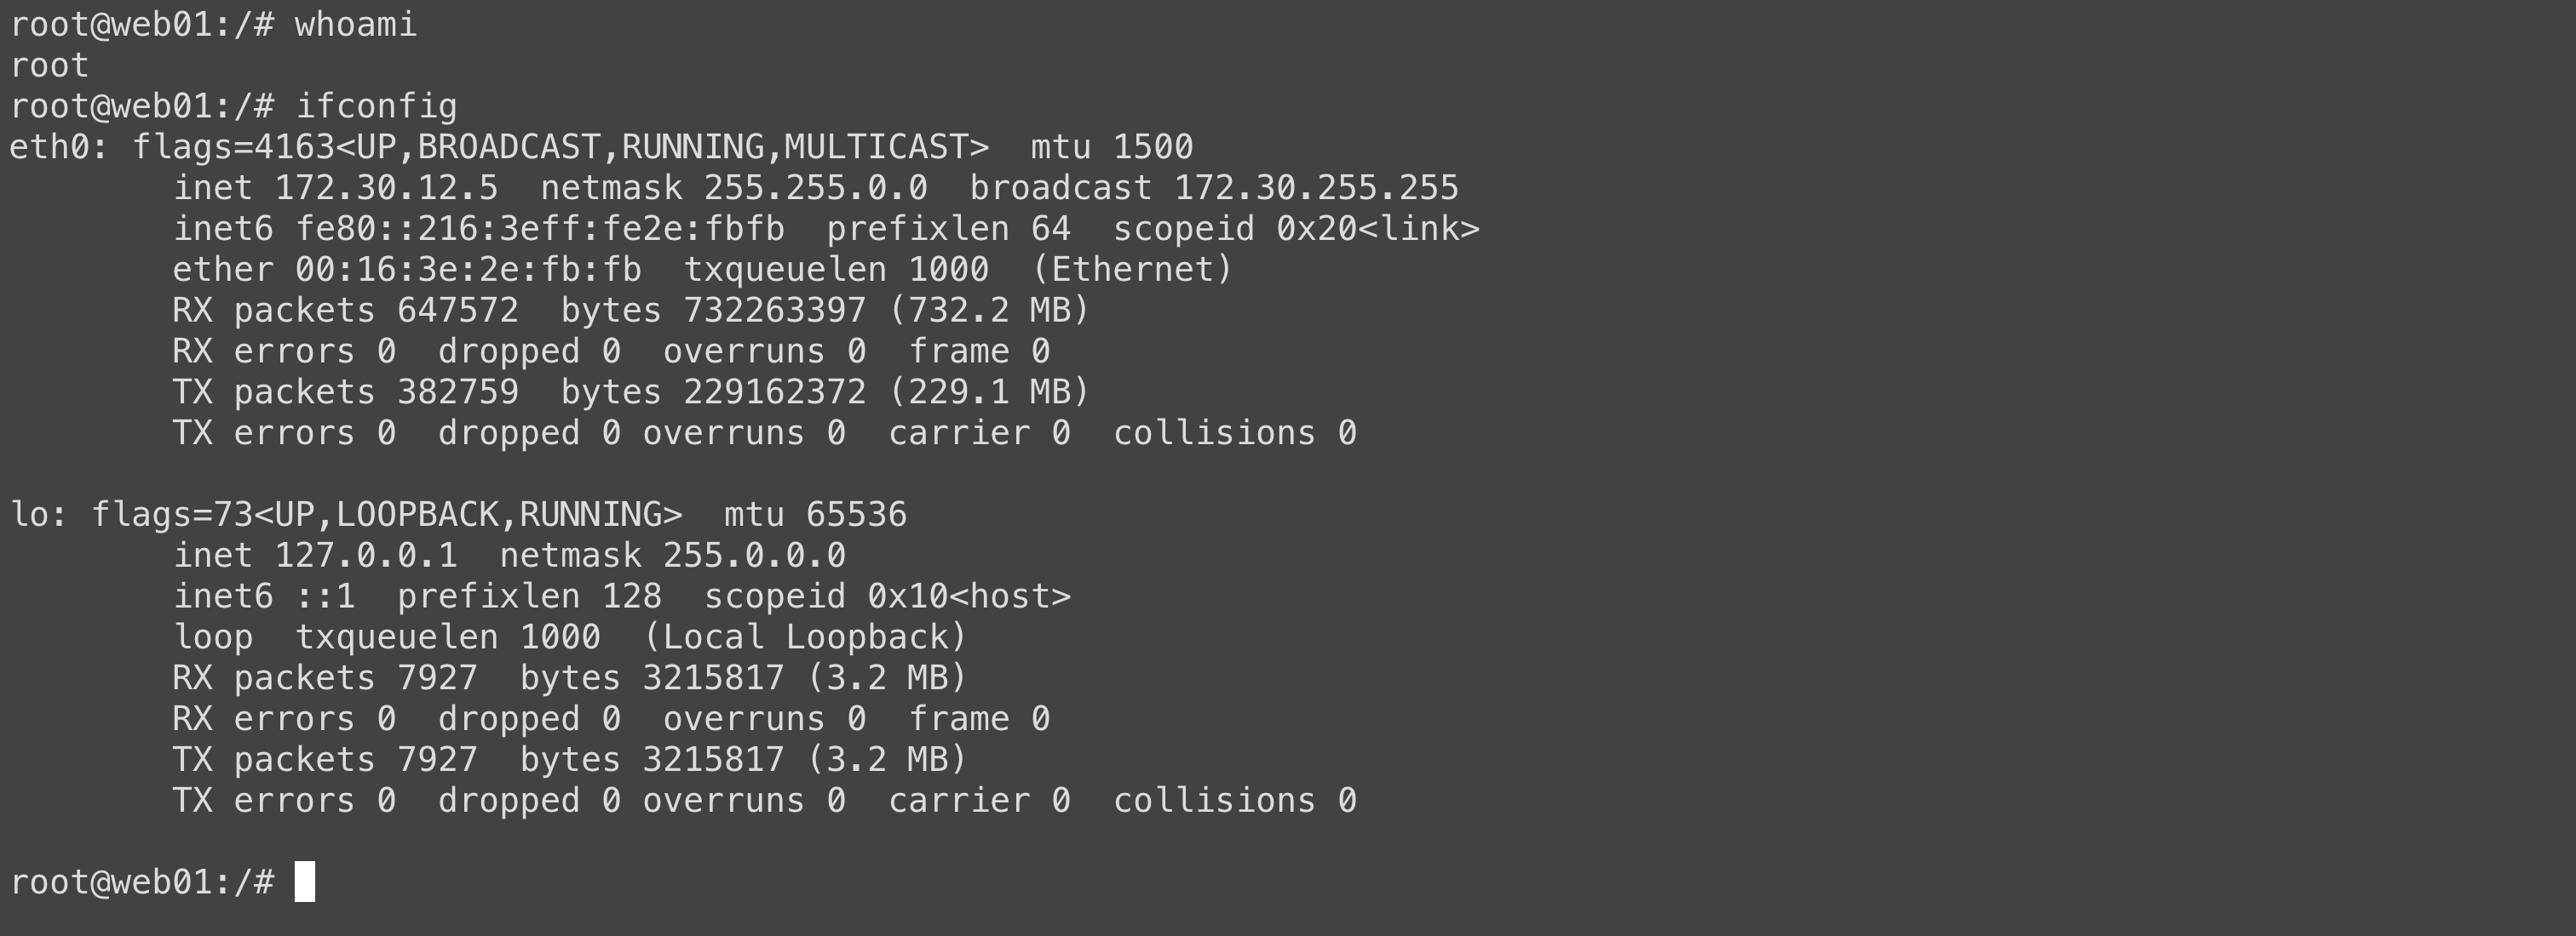The width and height of the screenshot is (2576, 936).
Task: Click the netmask value 255.255.0.0
Action: [x=815, y=189]
